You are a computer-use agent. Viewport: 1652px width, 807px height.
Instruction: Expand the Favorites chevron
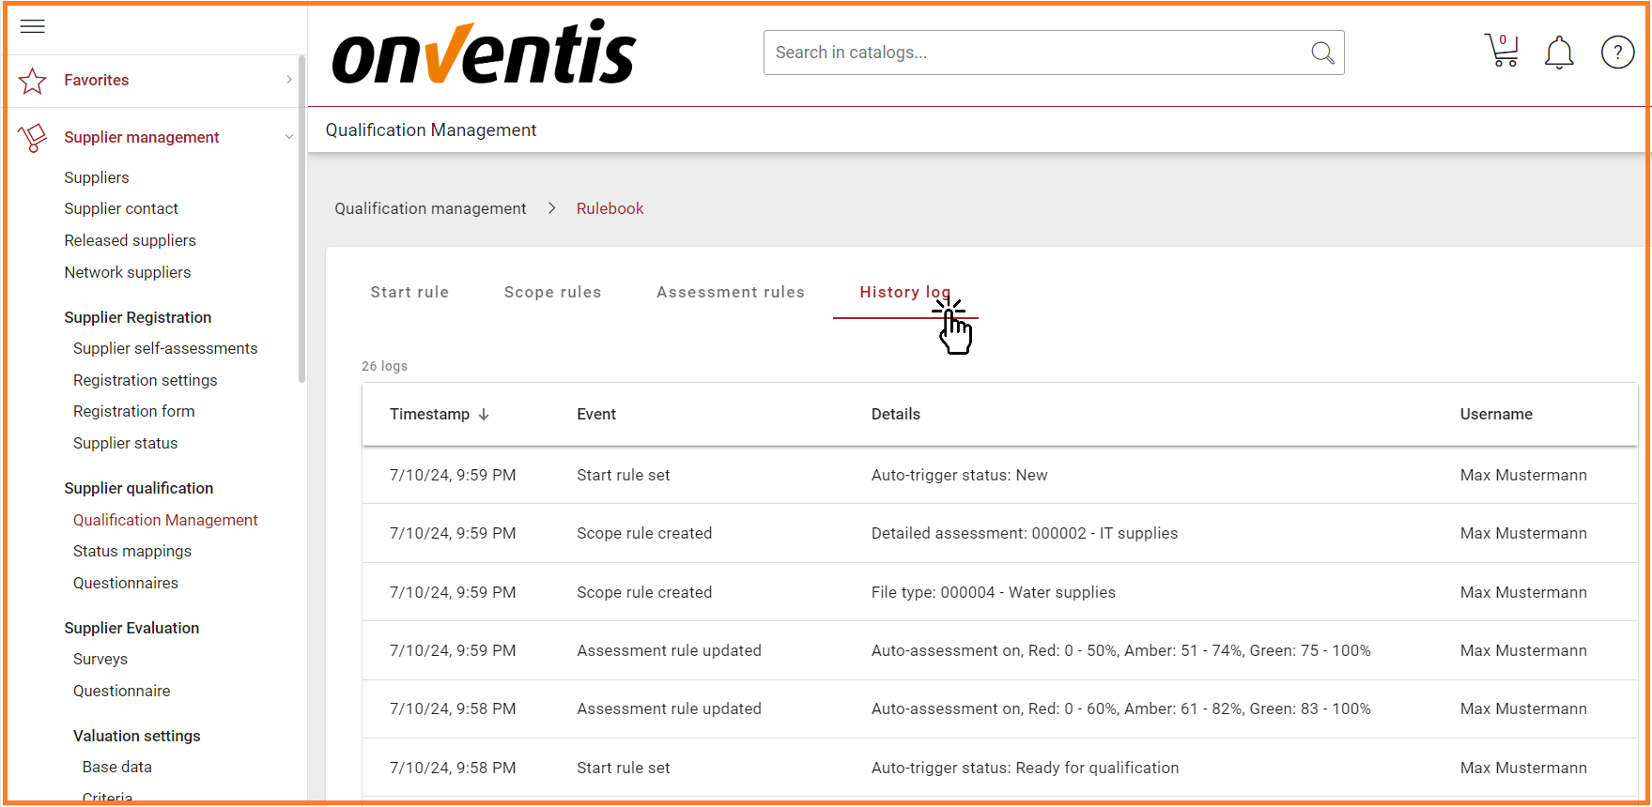(x=289, y=81)
